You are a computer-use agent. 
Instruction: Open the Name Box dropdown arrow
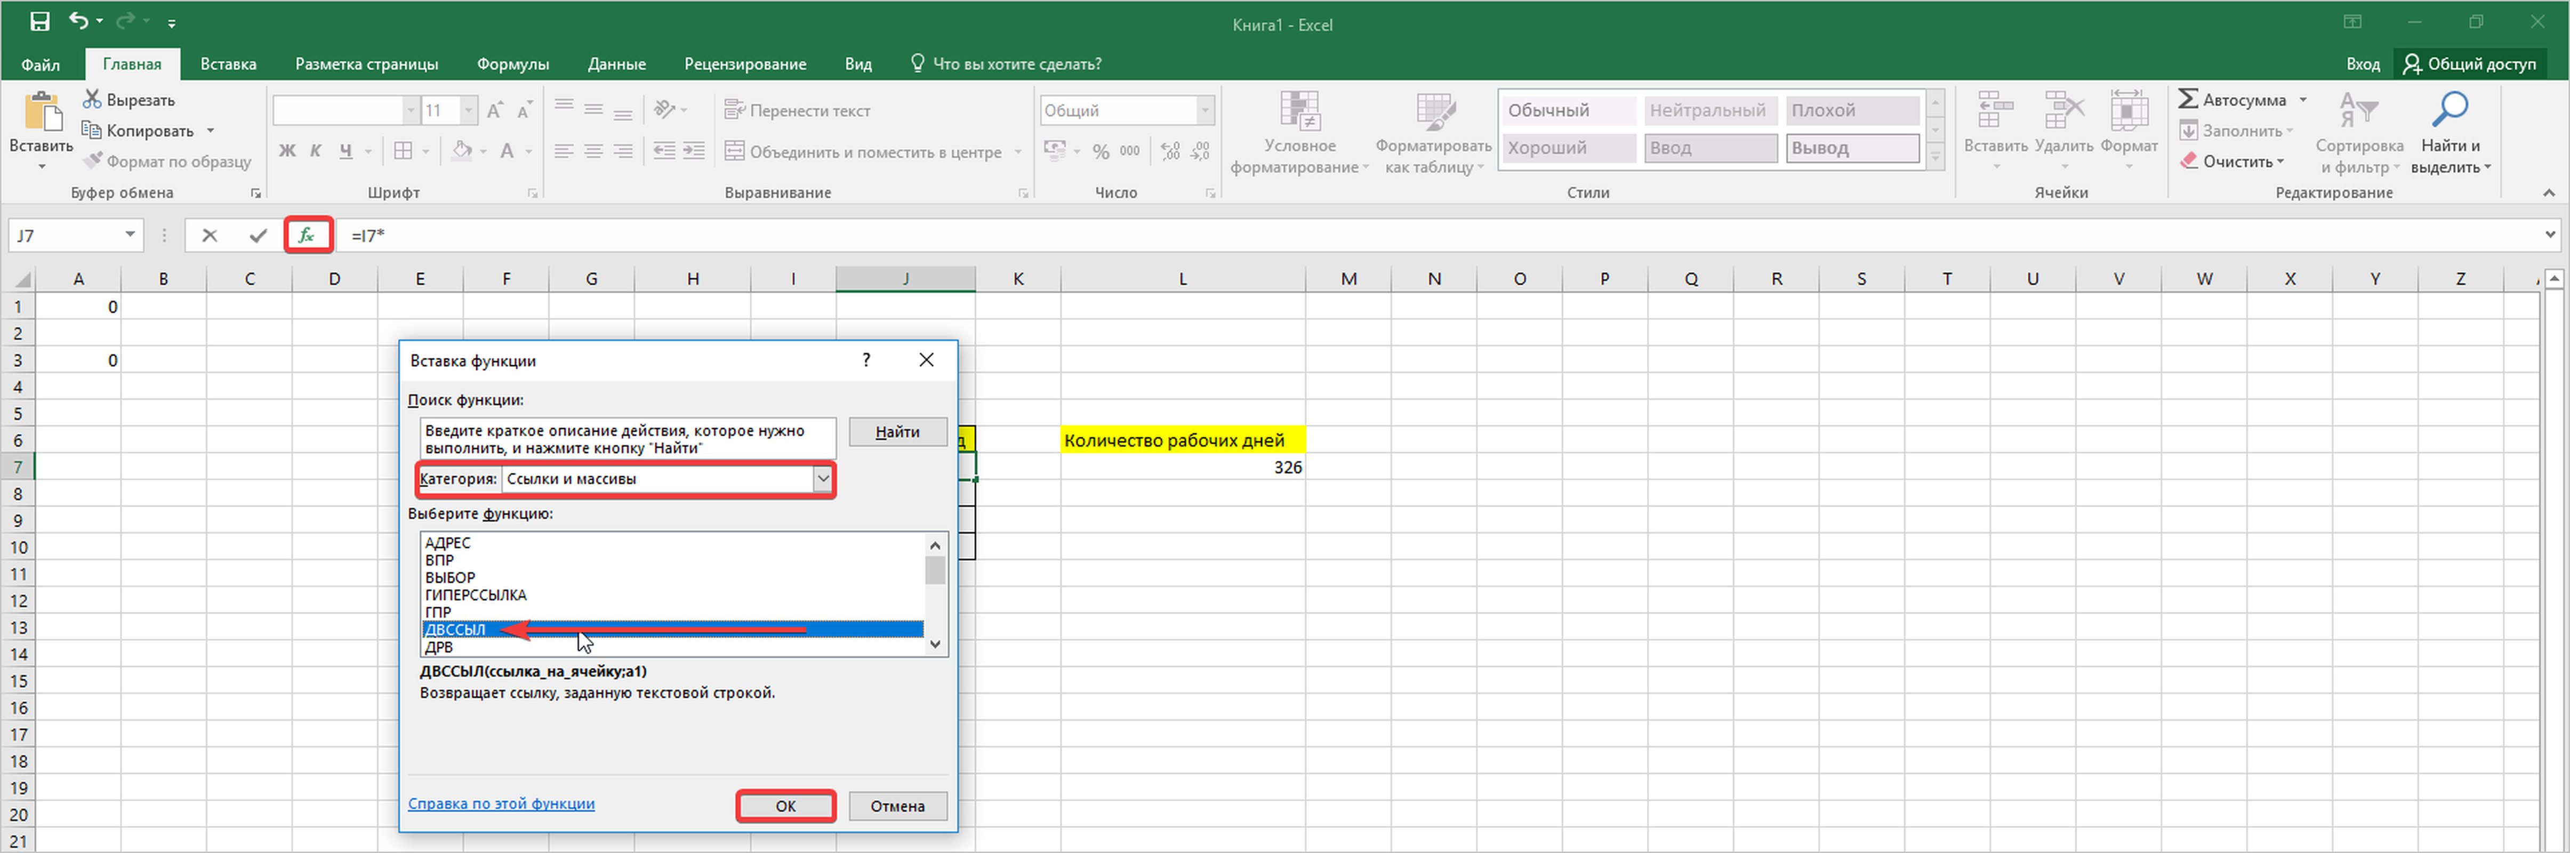click(x=130, y=236)
